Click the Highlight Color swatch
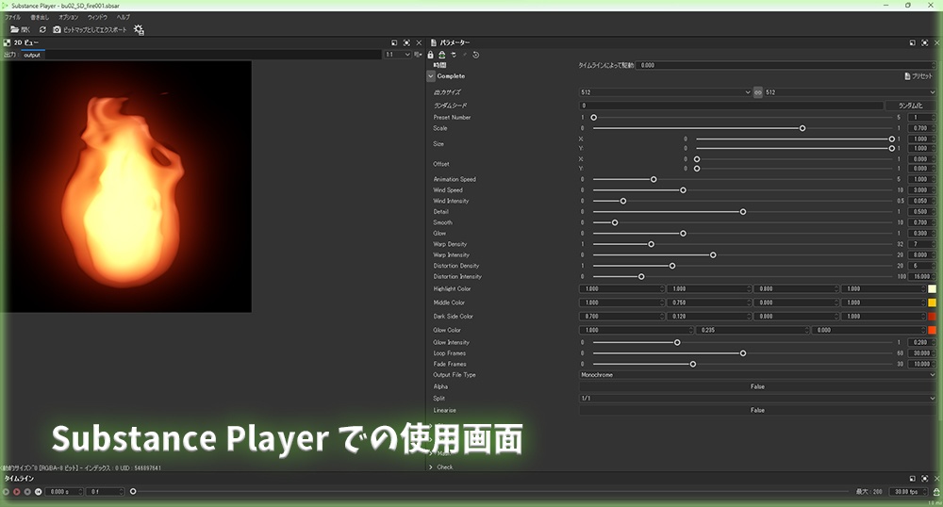 pyautogui.click(x=933, y=289)
